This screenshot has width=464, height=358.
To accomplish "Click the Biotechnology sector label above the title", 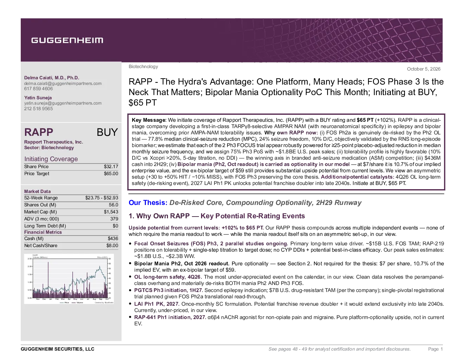I will click(x=143, y=67).
